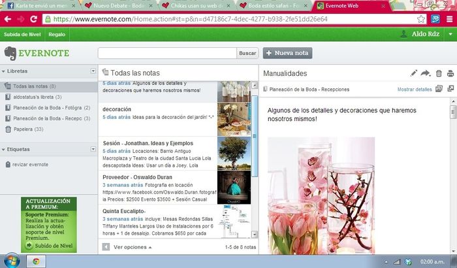
Task: Open Quinta Eucalipto- note
Action: click(x=175, y=222)
